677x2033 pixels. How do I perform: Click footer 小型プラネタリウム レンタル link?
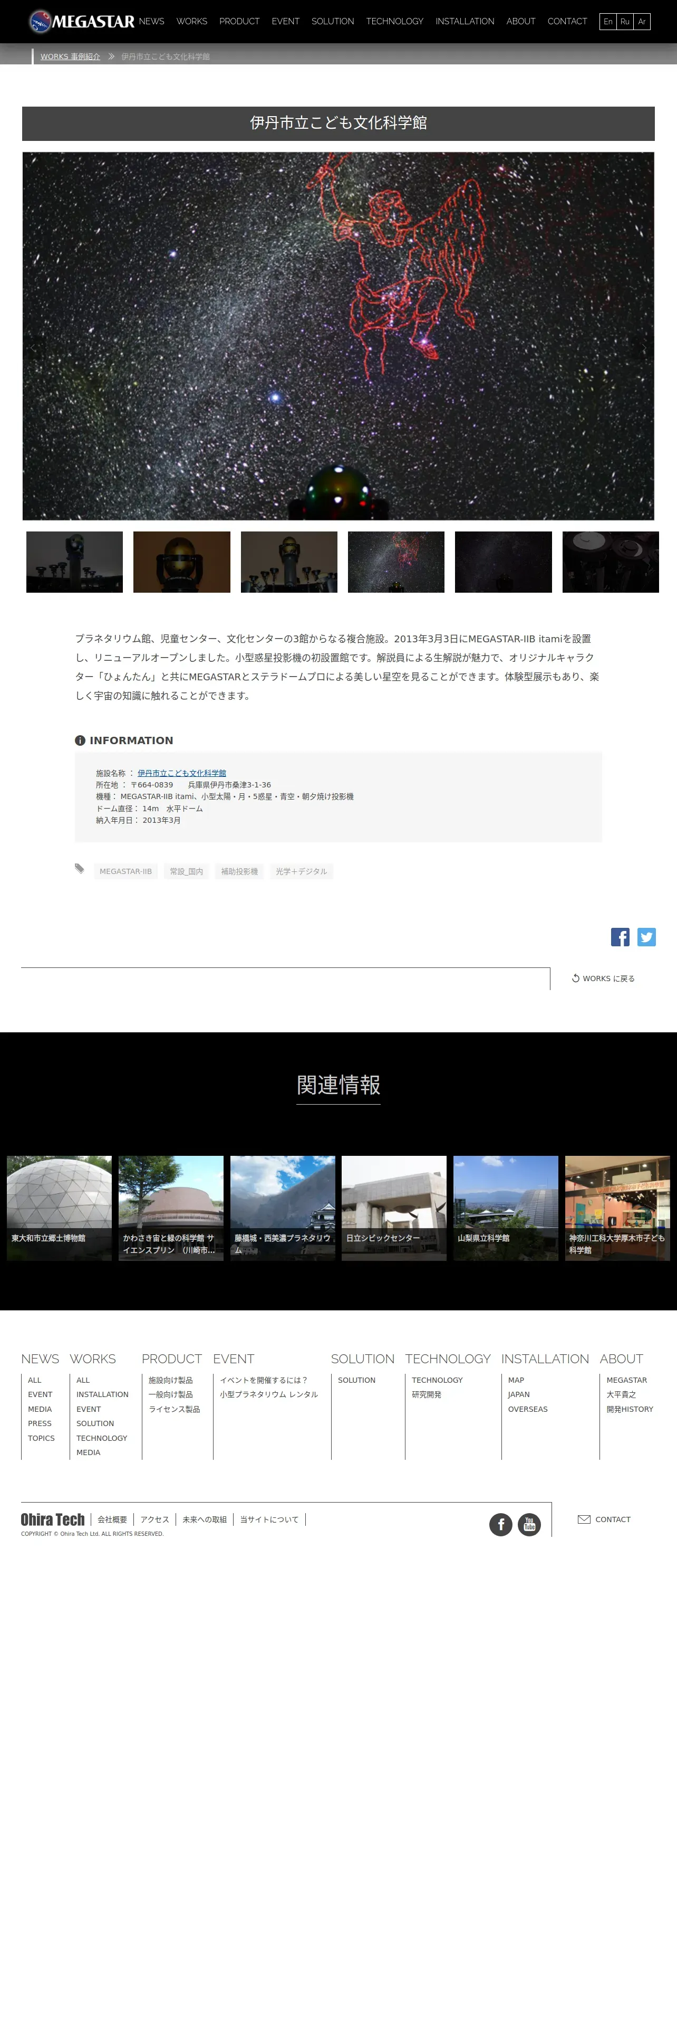[x=269, y=1394]
